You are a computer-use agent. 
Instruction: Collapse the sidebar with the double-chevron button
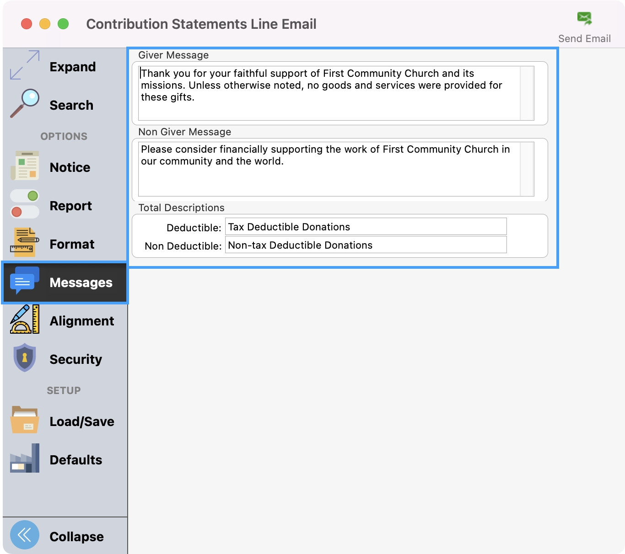[25, 535]
